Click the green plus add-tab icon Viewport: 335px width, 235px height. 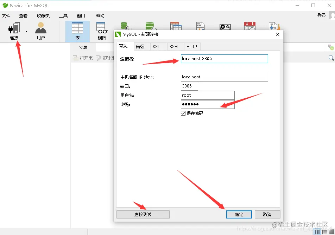click(331, 47)
